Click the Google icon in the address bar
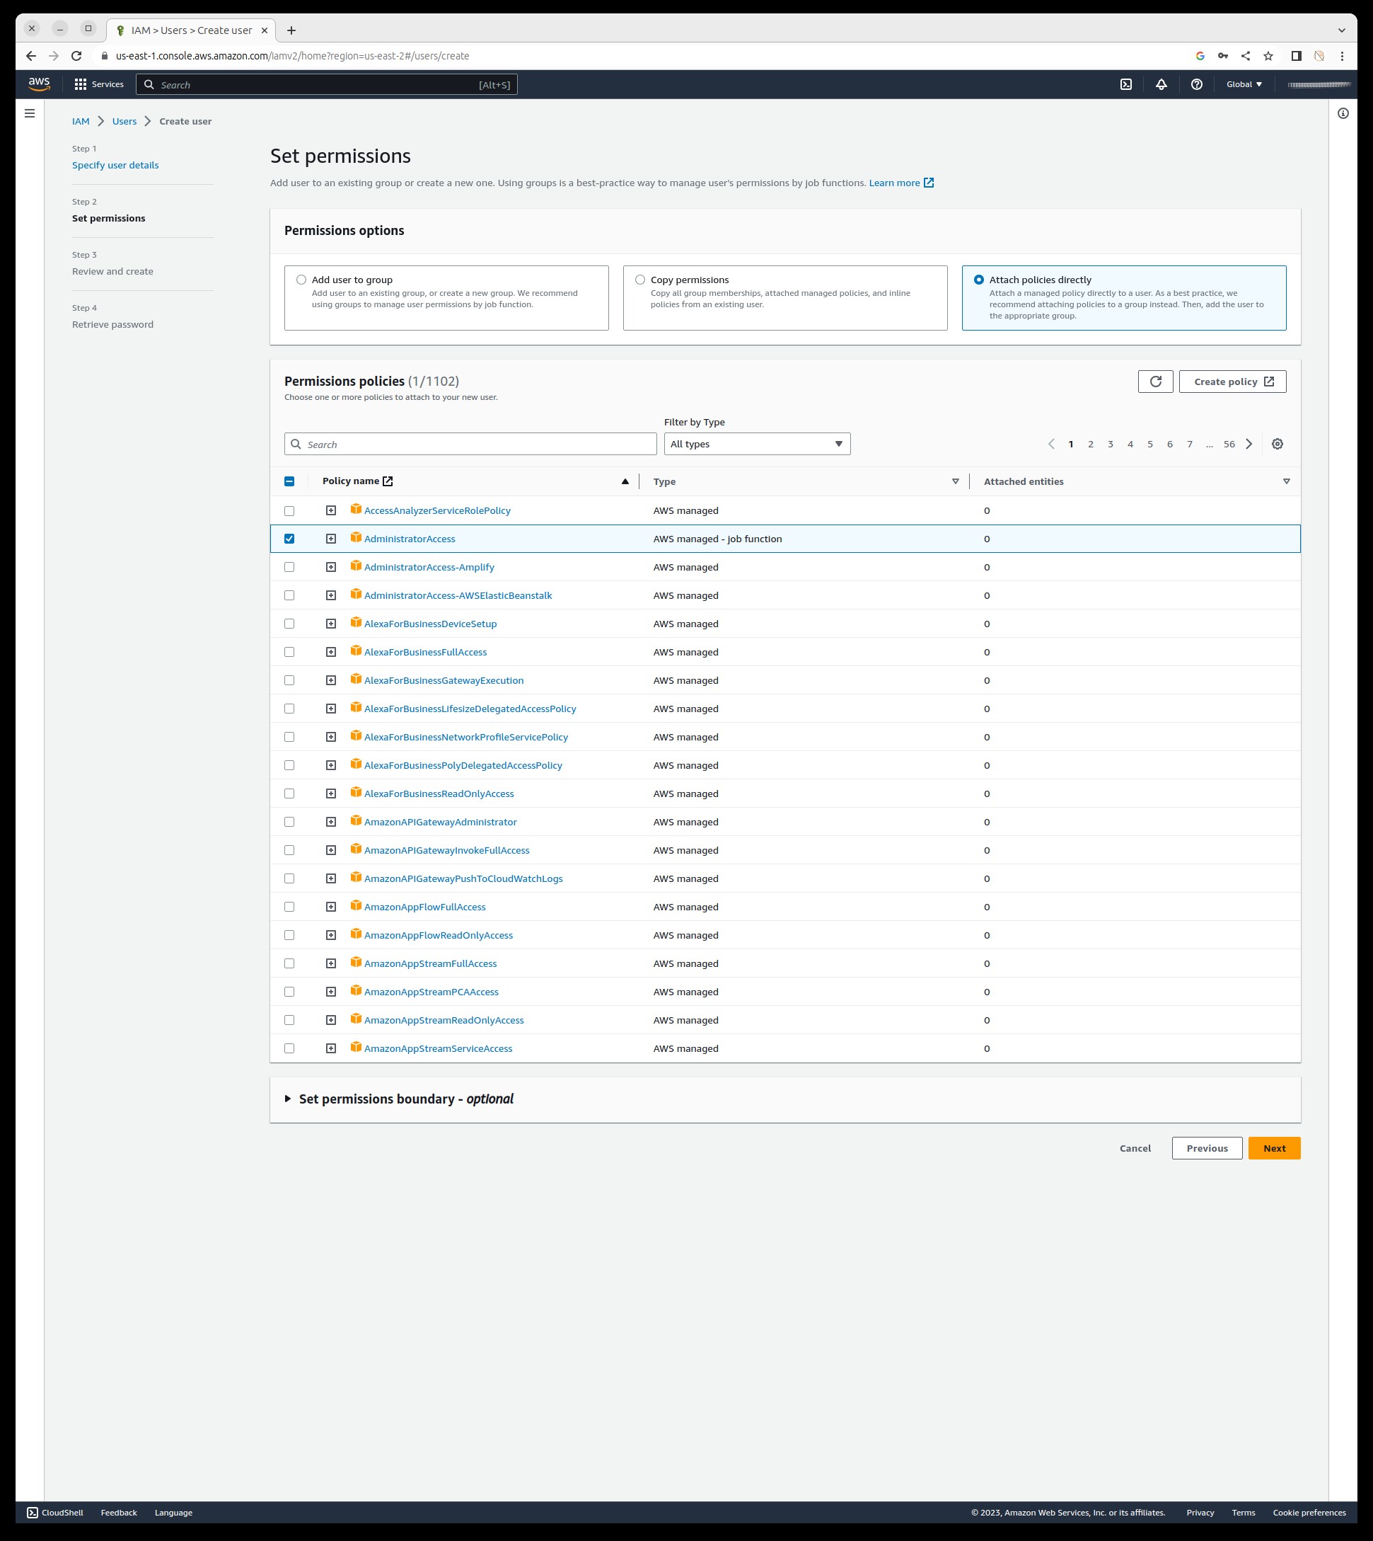Image resolution: width=1373 pixels, height=1541 pixels. click(x=1200, y=56)
